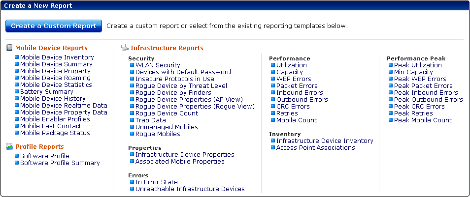Open the Mobile Device Inventory report
Image resolution: width=470 pixels, height=197 pixels.
[57, 57]
